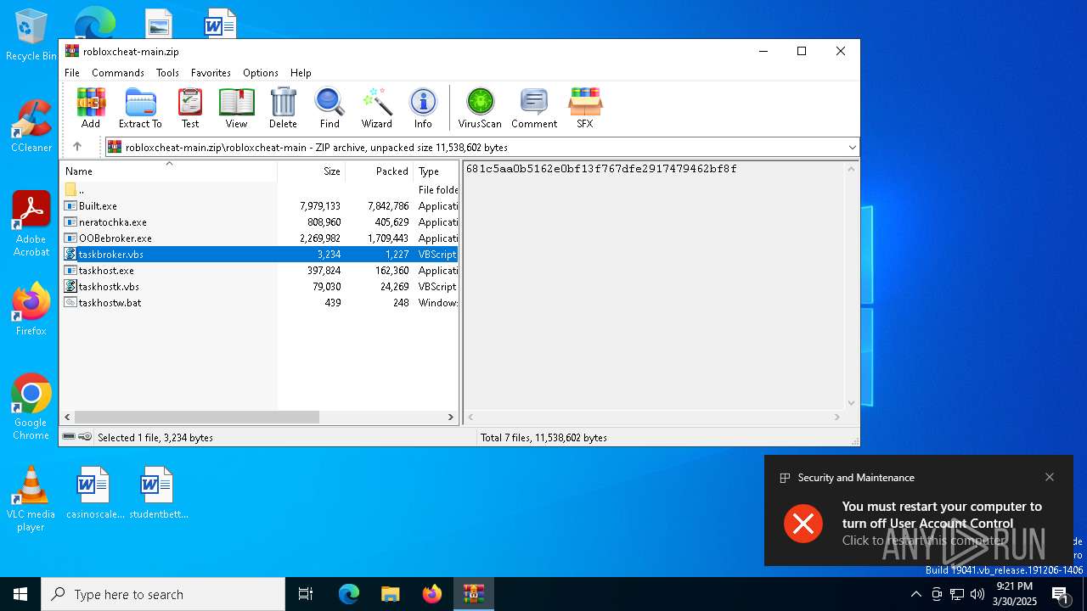Open the network icon in system tray
Image resolution: width=1087 pixels, height=611 pixels.
(x=957, y=594)
